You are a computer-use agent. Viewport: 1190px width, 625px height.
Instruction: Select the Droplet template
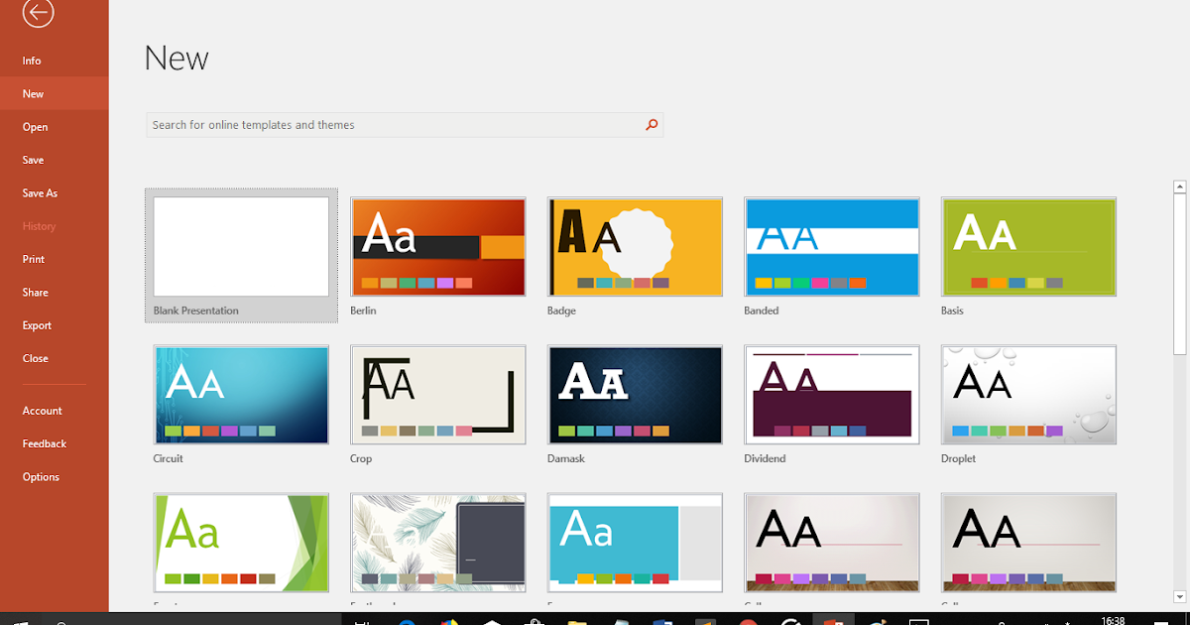[1028, 394]
